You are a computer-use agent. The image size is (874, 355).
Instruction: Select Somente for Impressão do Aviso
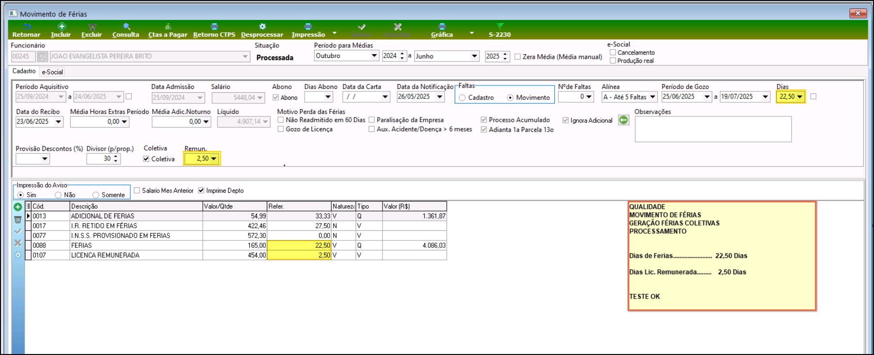pos(96,195)
